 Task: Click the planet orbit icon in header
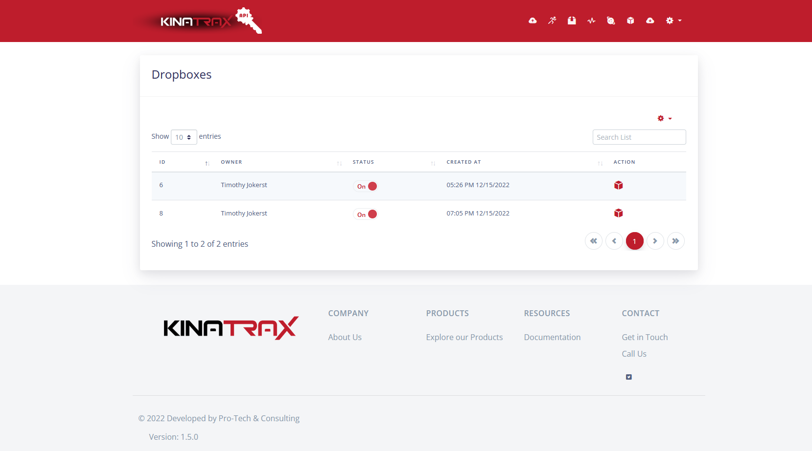click(x=611, y=21)
